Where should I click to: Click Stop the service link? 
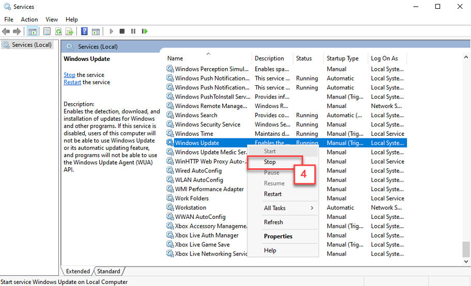pos(69,75)
